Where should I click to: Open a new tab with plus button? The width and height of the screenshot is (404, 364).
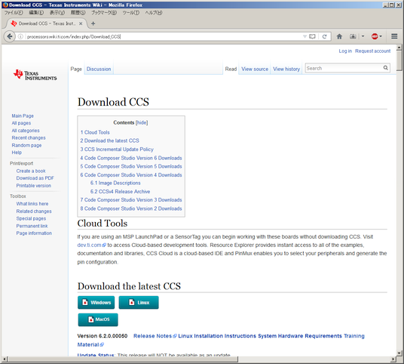pos(93,23)
